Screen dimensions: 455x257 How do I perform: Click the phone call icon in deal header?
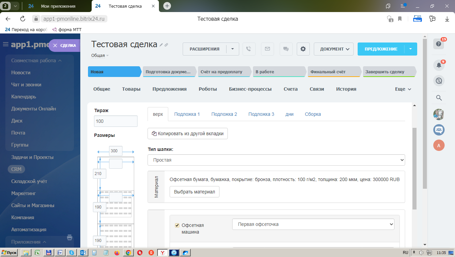click(x=249, y=49)
